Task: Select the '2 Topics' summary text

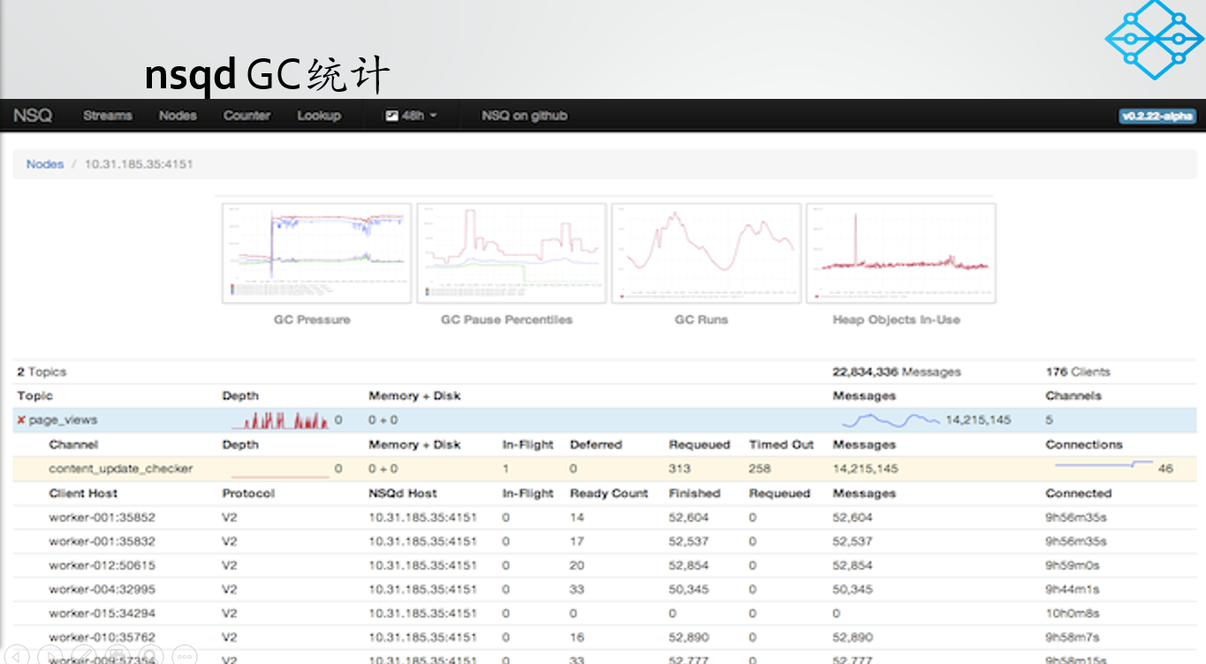Action: 42,372
